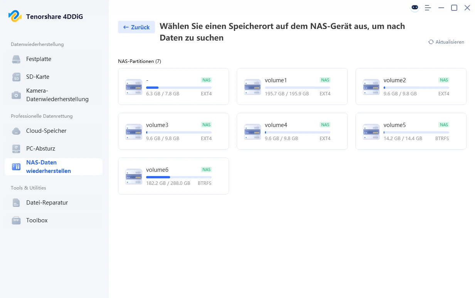Screen dimensions: 475x298
Task: Click the refresh icon beside Aktualisieren
Action: click(431, 42)
